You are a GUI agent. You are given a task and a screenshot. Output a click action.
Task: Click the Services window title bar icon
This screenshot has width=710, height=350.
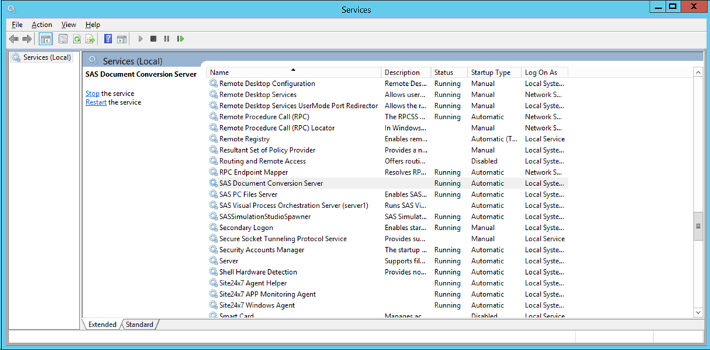pos(12,9)
